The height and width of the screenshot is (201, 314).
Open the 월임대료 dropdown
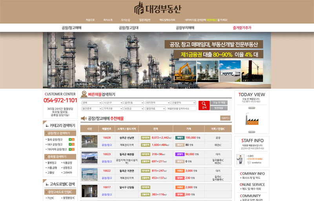pyautogui.click(x=155, y=108)
